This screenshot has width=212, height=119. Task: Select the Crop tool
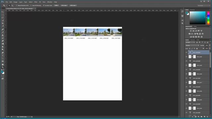point(3,23)
